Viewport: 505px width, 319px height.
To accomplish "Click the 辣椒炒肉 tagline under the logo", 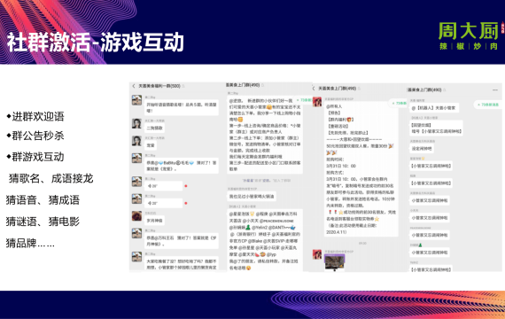I will tap(469, 46).
